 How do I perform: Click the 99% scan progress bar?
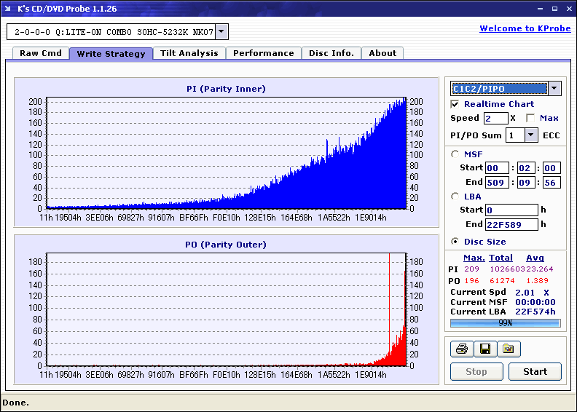click(506, 323)
